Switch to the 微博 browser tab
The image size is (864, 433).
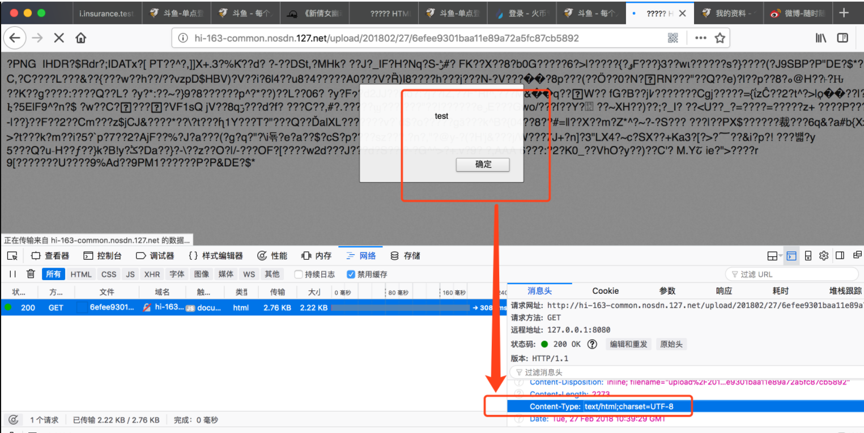[798, 14]
